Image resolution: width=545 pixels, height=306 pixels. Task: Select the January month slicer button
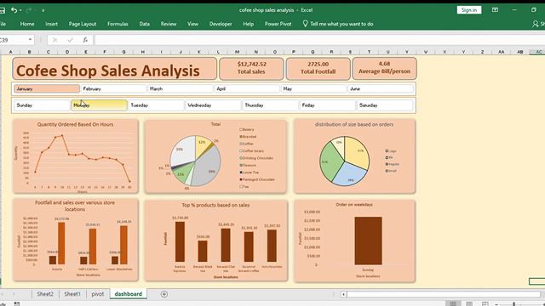(47, 88)
